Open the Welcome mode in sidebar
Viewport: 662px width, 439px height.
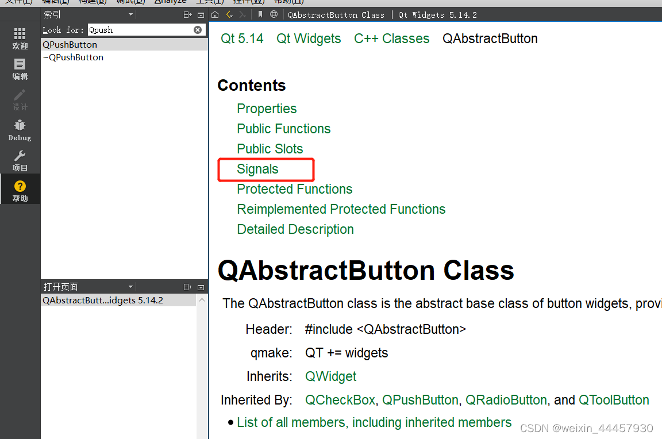coord(20,38)
